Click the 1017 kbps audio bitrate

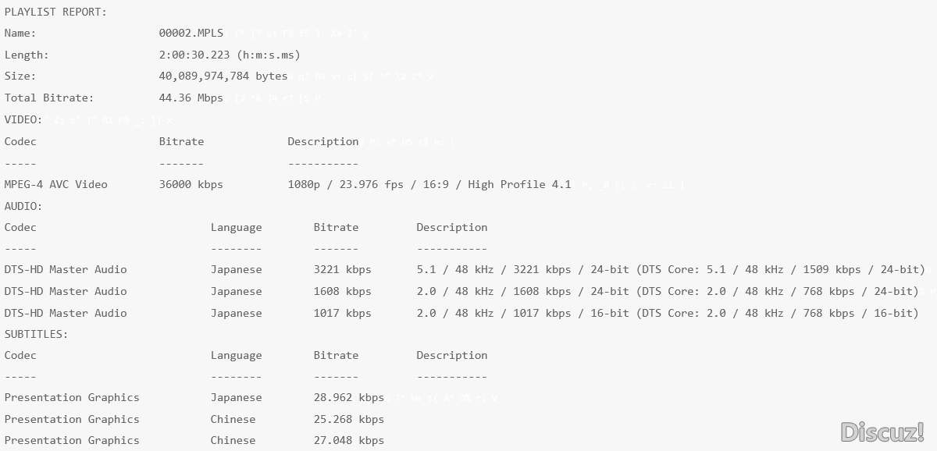click(342, 313)
